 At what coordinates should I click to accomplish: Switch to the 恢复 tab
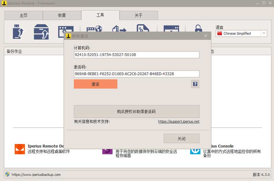tap(62, 15)
